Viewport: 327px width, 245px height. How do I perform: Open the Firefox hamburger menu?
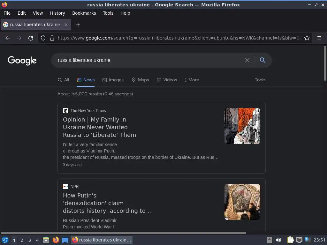pos(319,38)
